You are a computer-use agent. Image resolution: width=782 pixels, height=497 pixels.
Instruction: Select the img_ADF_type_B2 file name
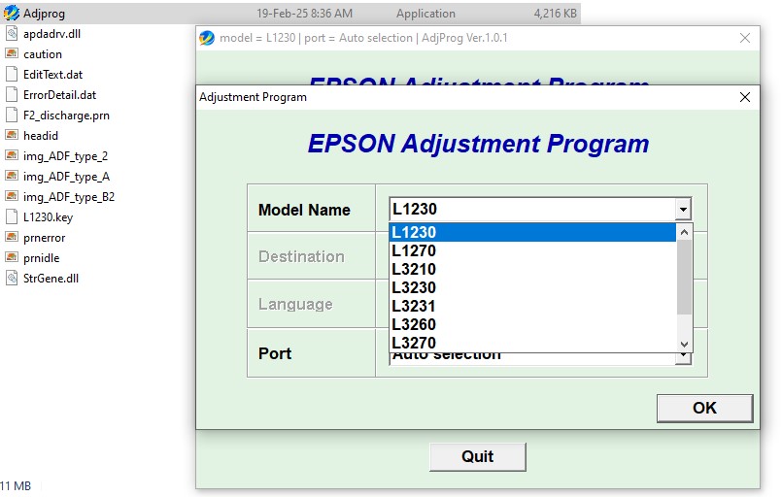coord(69,197)
